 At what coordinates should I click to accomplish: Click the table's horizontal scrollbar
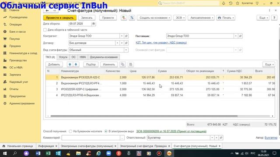click(144, 116)
